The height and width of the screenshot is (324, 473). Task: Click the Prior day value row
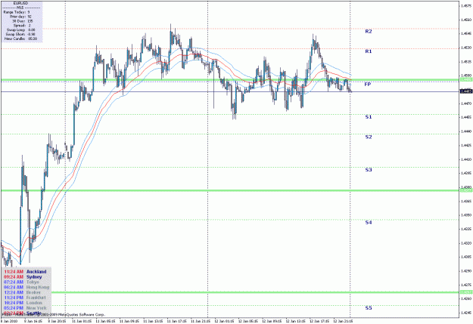pyautogui.click(x=20, y=17)
